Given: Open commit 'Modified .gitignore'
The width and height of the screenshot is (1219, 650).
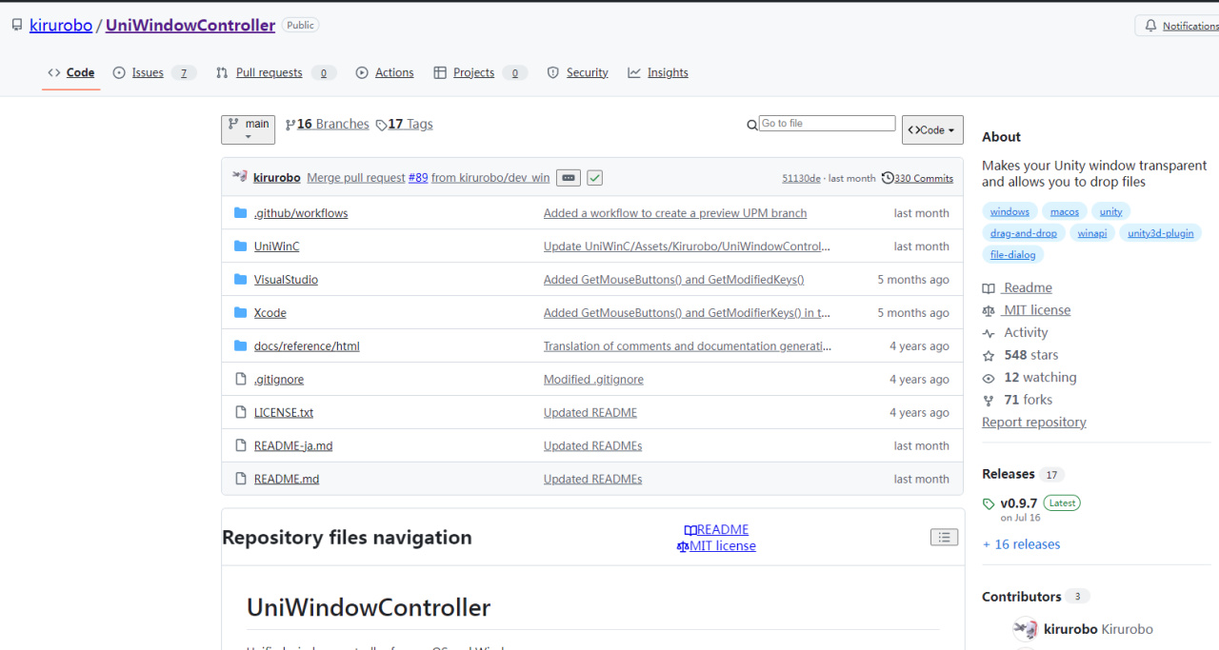Looking at the screenshot, I should point(593,380).
